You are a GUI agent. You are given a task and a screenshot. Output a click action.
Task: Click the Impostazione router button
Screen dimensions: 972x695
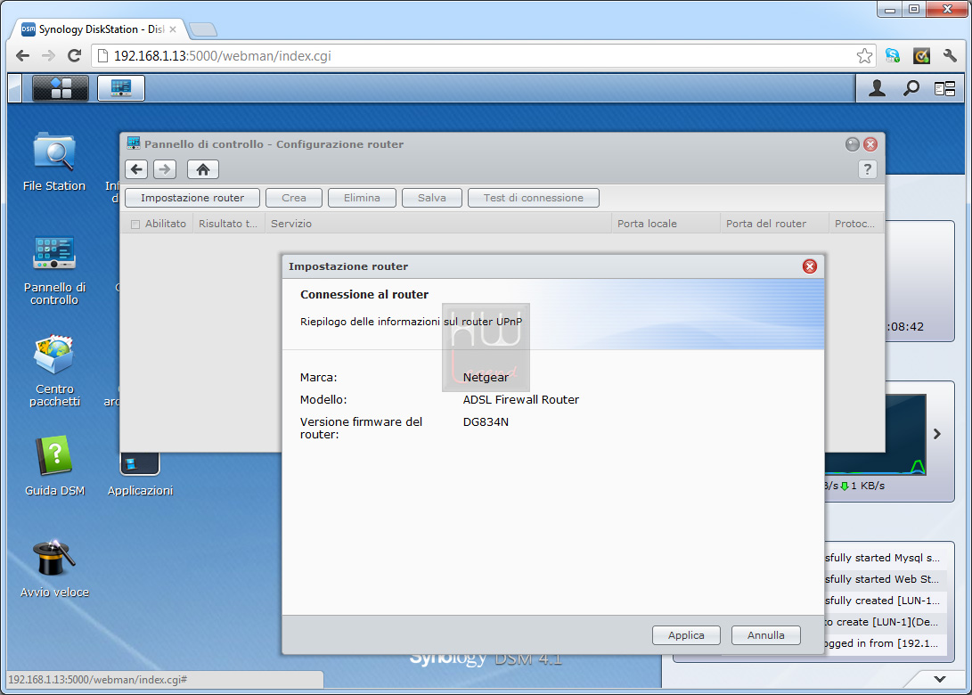click(x=192, y=198)
